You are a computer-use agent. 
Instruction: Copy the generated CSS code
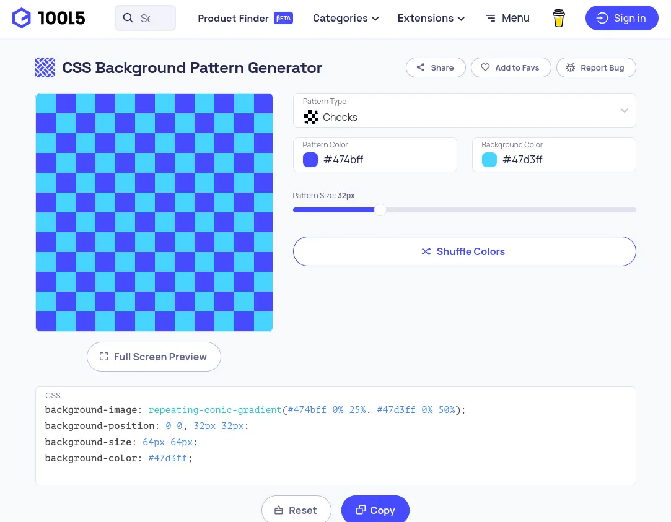pyautogui.click(x=375, y=510)
